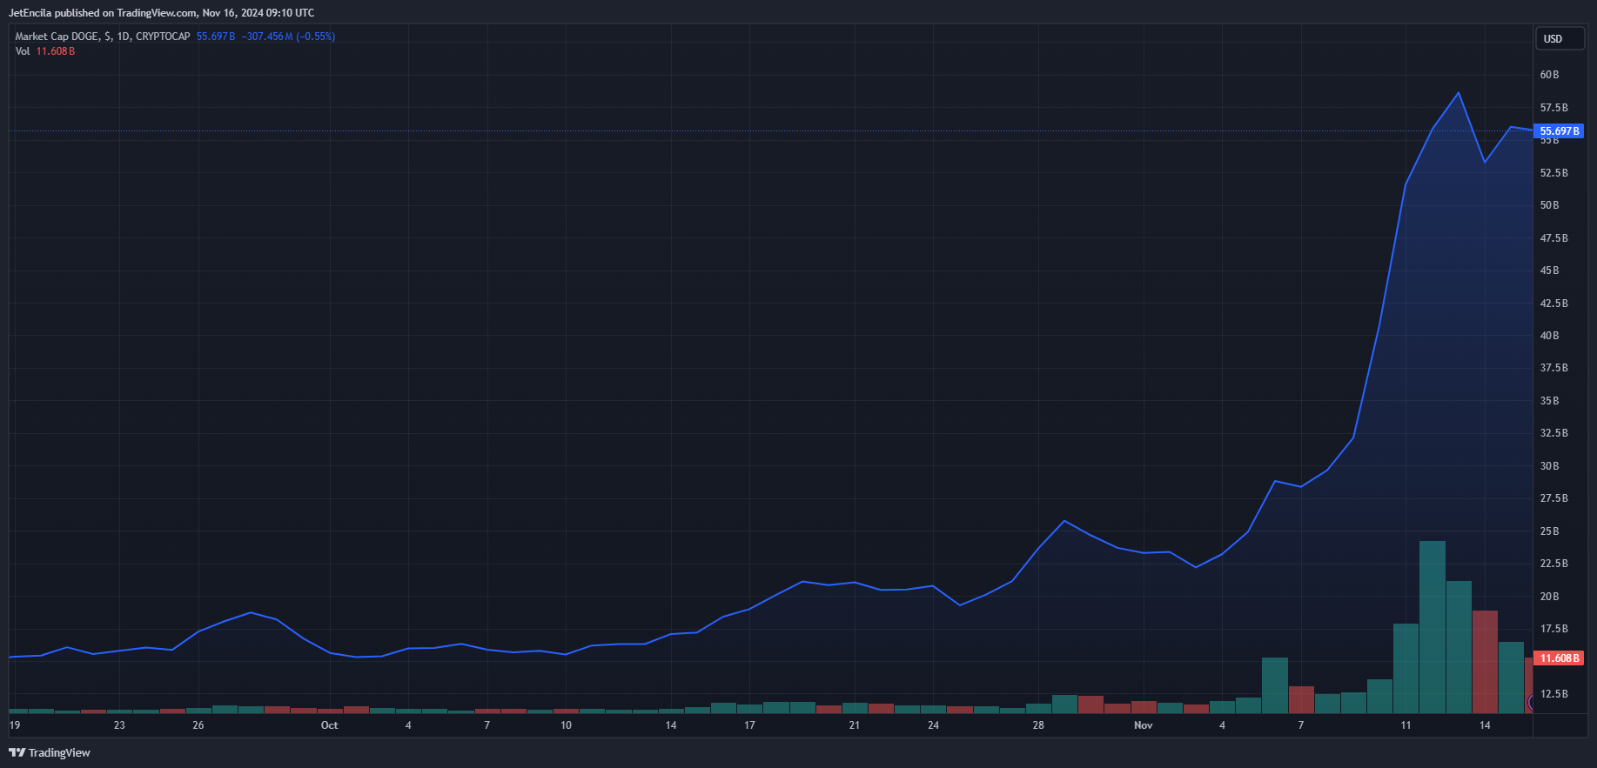Click the red 11.608B value beside Vol legend

tap(56, 51)
